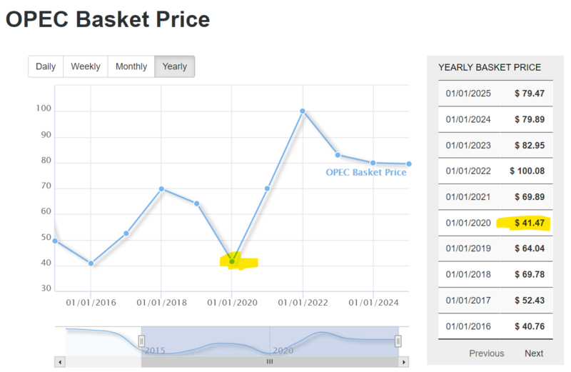Show Monthly basket prices
This screenshot has width=571, height=372.
point(131,66)
